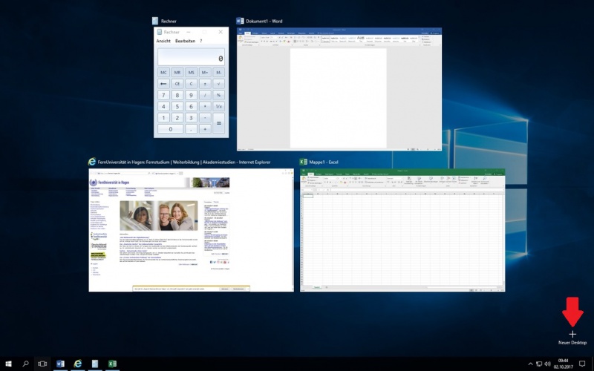
Task: Click the percent key in Rechner
Action: 218,95
